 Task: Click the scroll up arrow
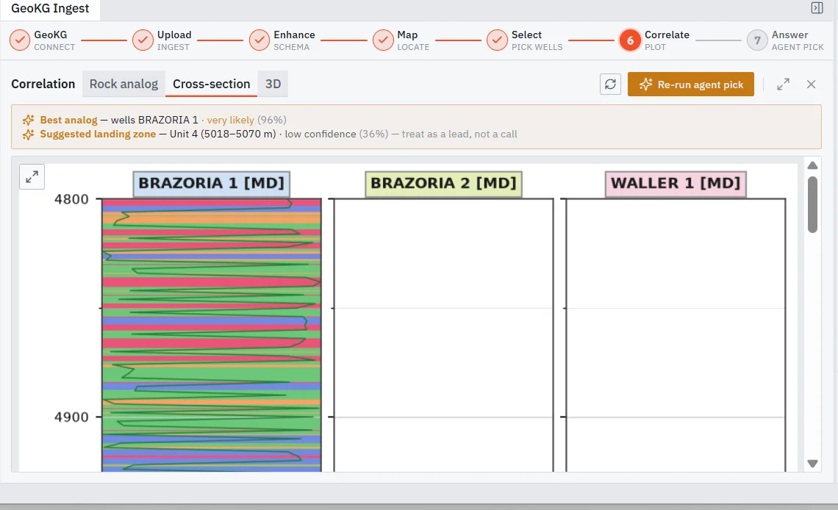(x=812, y=165)
